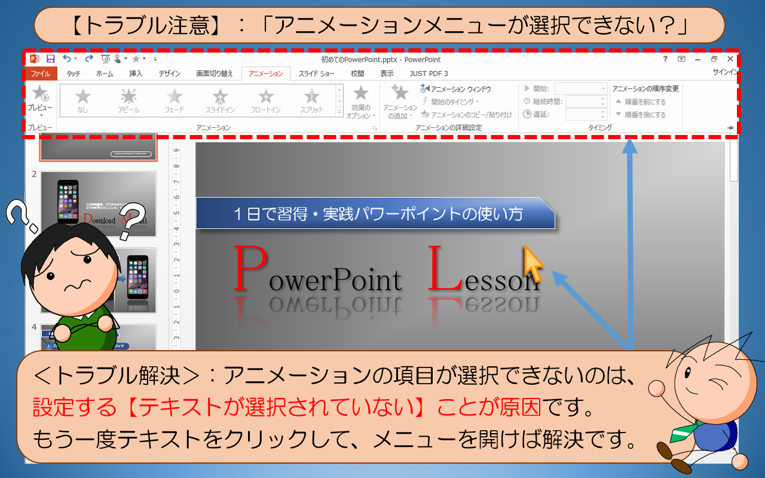Image resolution: width=765 pixels, height=478 pixels.
Task: Choose the アピール animation star
Action: (x=128, y=100)
